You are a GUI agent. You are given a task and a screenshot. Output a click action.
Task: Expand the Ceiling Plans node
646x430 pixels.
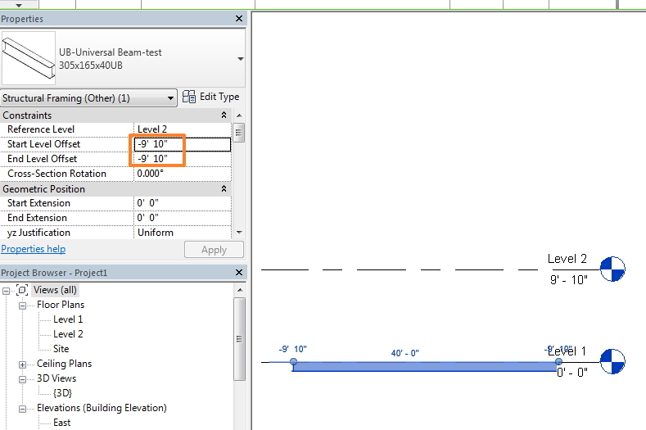(22, 364)
